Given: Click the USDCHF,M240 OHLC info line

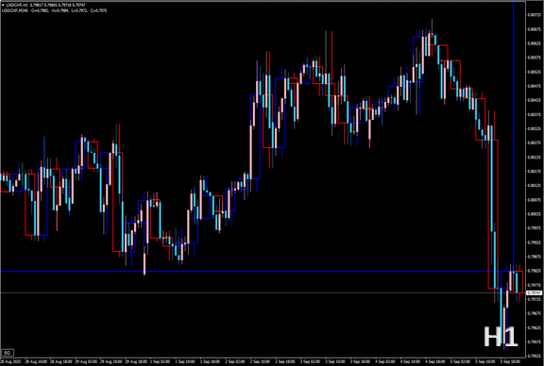Looking at the screenshot, I should (x=54, y=10).
